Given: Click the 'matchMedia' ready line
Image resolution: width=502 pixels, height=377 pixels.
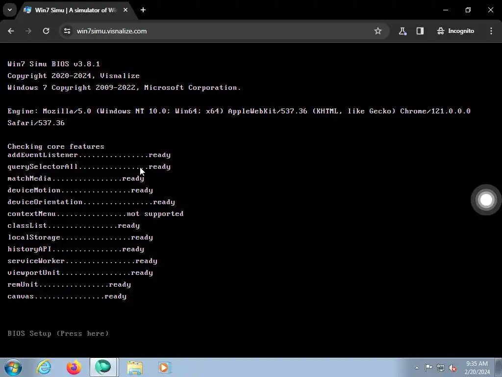Looking at the screenshot, I should (x=76, y=179).
